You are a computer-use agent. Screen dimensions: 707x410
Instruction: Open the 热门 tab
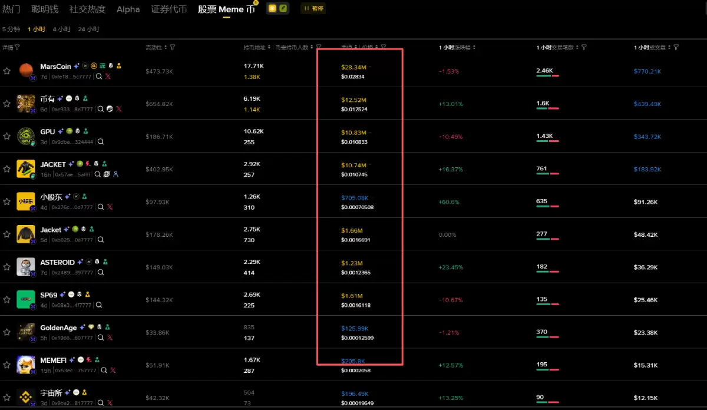11,9
